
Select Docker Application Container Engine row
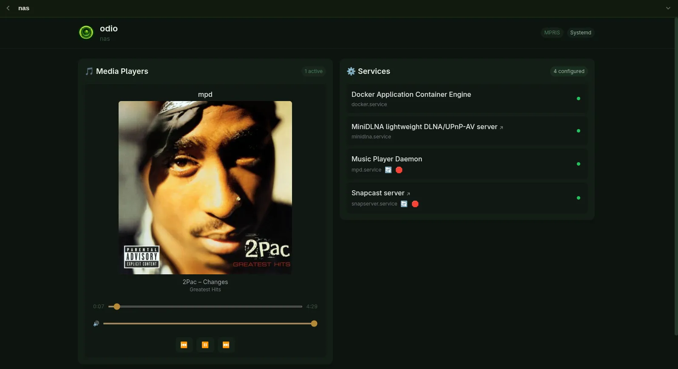click(467, 99)
